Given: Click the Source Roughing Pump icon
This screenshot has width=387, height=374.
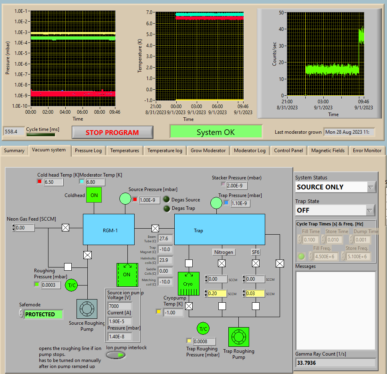Looking at the screenshot, I should (x=87, y=309).
